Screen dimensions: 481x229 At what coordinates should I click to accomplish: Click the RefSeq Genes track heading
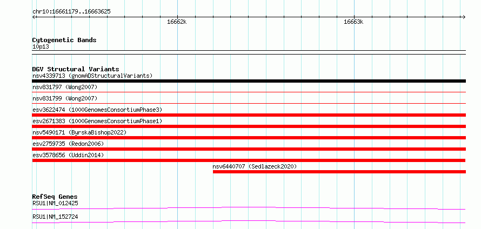point(55,197)
